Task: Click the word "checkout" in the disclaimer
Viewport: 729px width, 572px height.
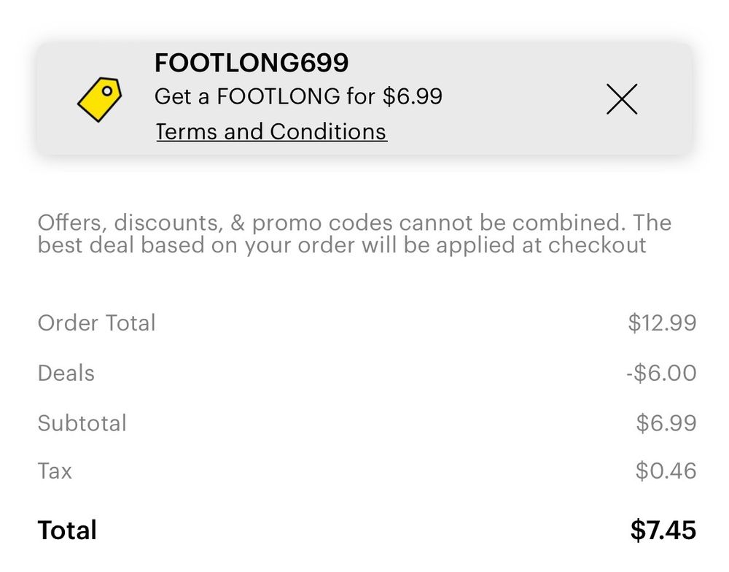Action: click(597, 244)
